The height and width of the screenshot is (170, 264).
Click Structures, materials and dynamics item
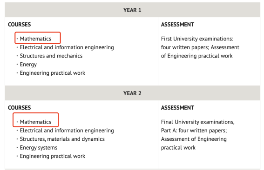pyautogui.click(x=62, y=139)
